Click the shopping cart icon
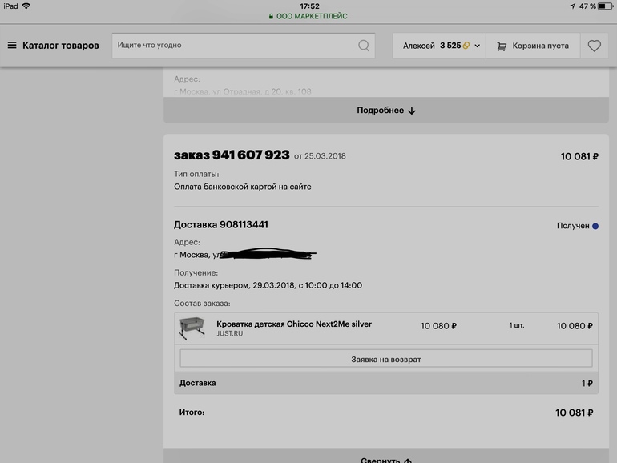Image resolution: width=617 pixels, height=463 pixels. point(502,46)
